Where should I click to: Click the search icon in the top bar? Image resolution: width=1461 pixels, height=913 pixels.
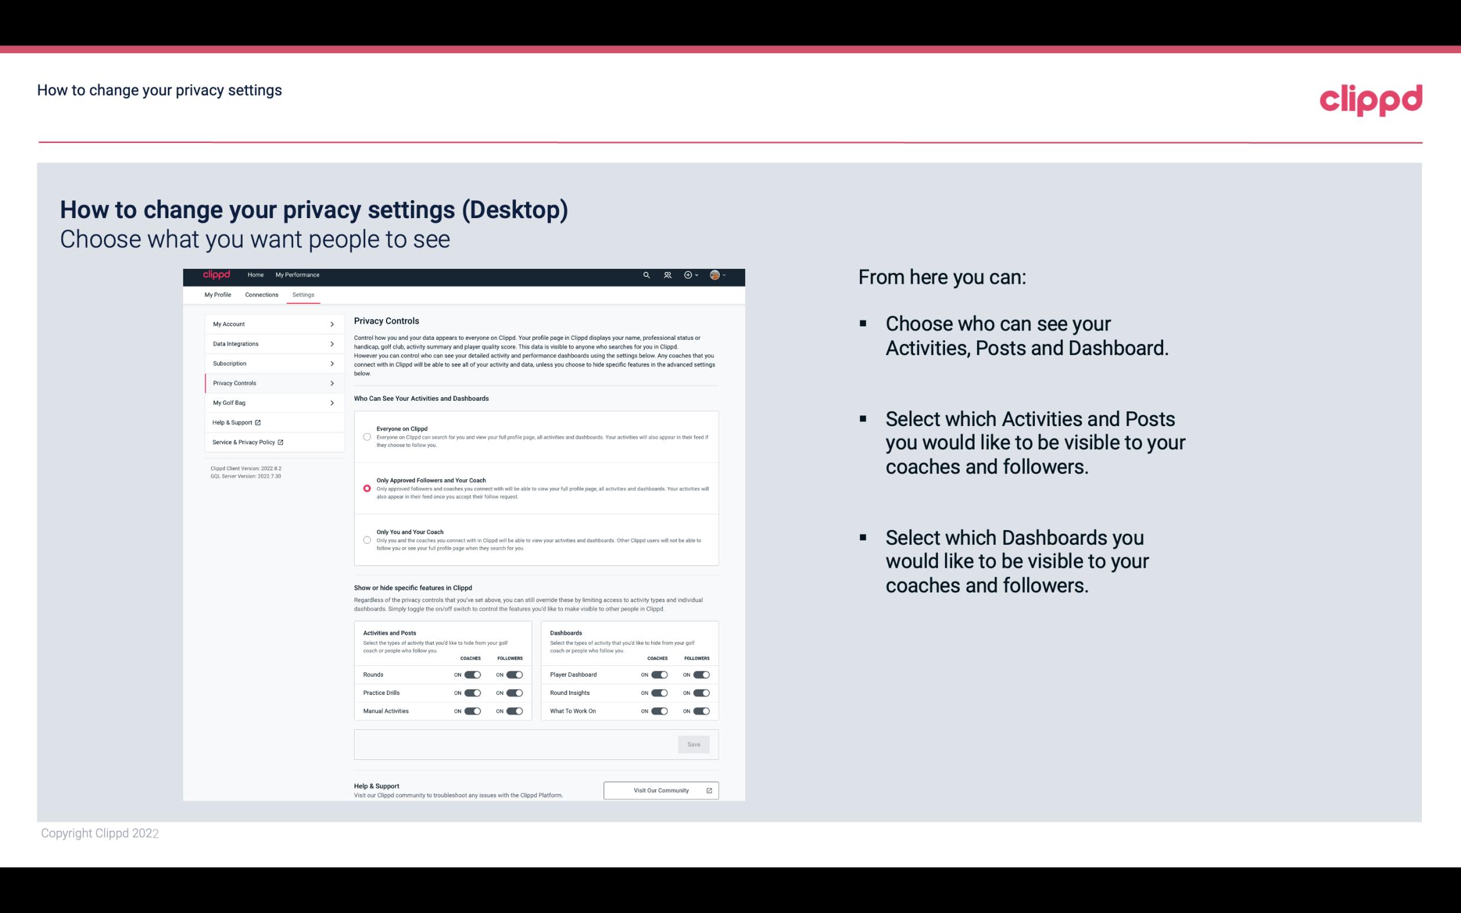pos(646,275)
